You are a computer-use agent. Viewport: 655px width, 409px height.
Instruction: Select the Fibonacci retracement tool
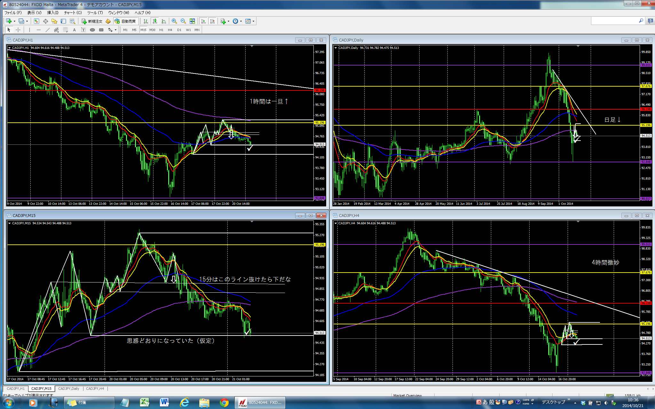[65, 30]
